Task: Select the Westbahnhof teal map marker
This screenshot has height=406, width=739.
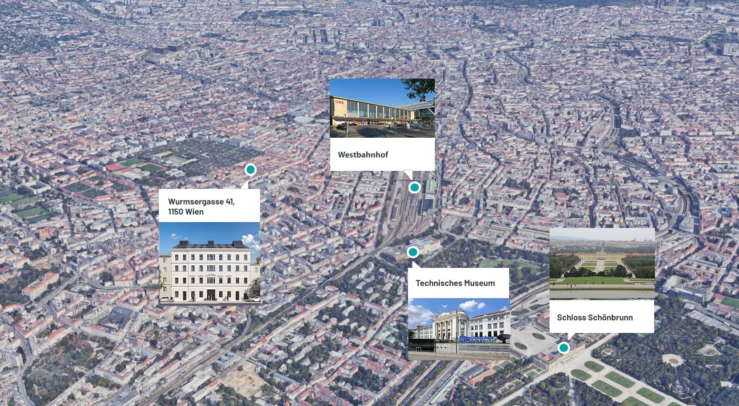Action: 415,187
